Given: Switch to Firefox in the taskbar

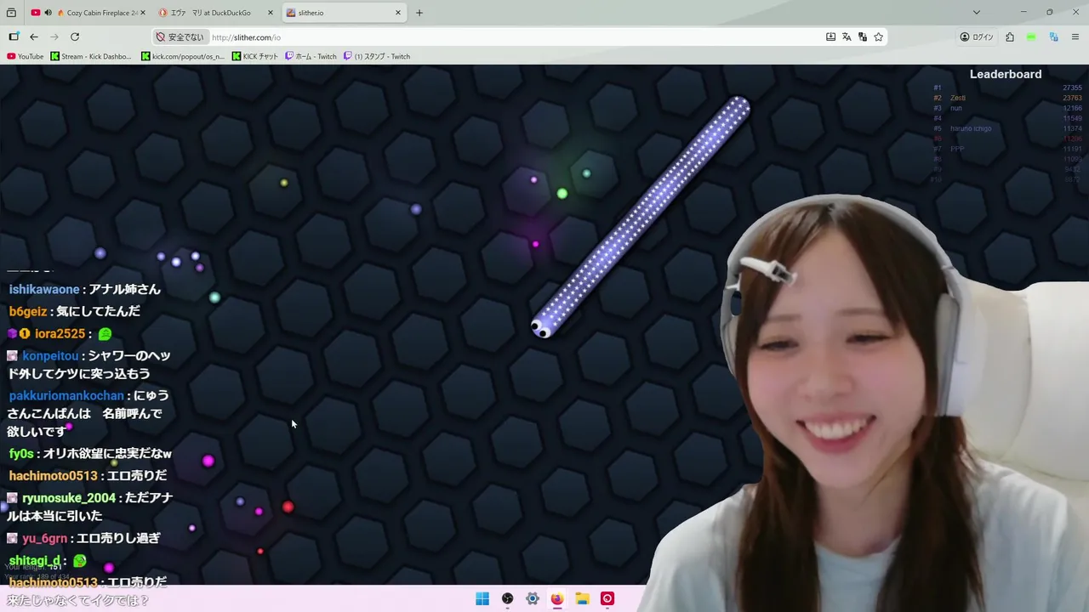Looking at the screenshot, I should [x=557, y=598].
